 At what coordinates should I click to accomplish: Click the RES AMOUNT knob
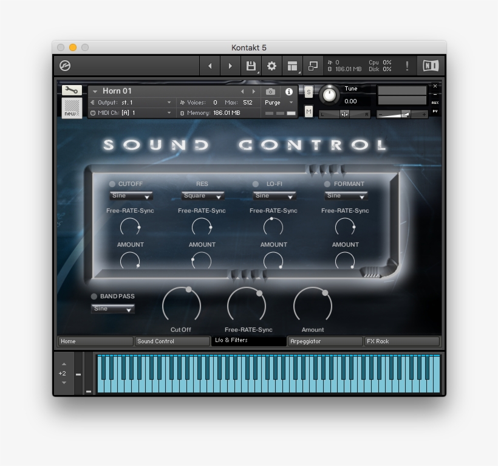coord(202,261)
